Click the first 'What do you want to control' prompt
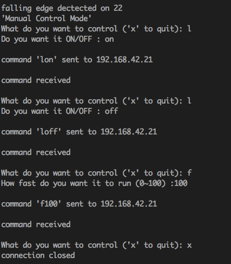The image size is (231, 264). coord(96,29)
